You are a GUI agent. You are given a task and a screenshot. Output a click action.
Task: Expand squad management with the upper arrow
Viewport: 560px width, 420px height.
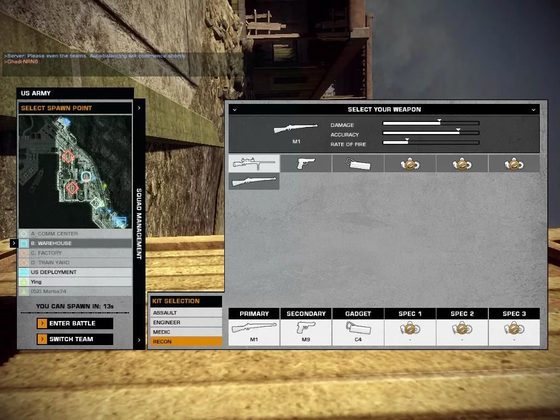(139, 108)
